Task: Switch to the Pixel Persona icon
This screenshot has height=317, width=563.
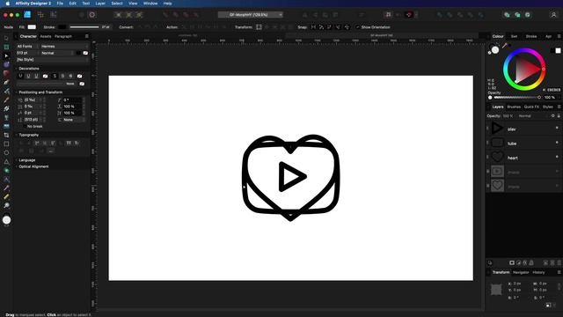Action: [x=40, y=15]
